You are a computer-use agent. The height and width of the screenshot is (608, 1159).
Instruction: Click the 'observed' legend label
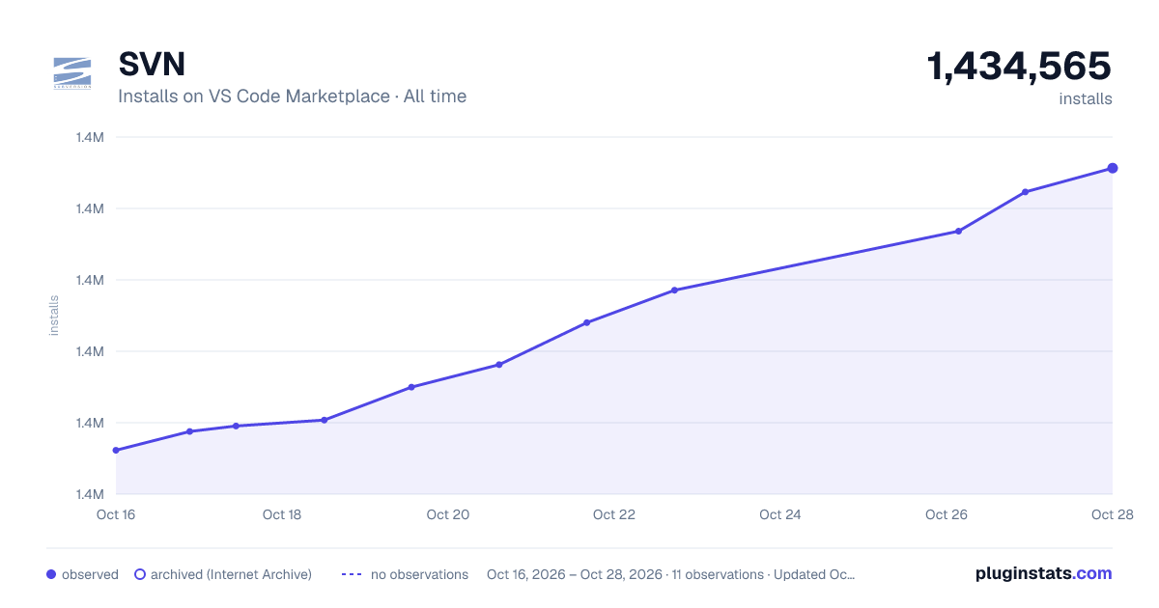click(90, 574)
